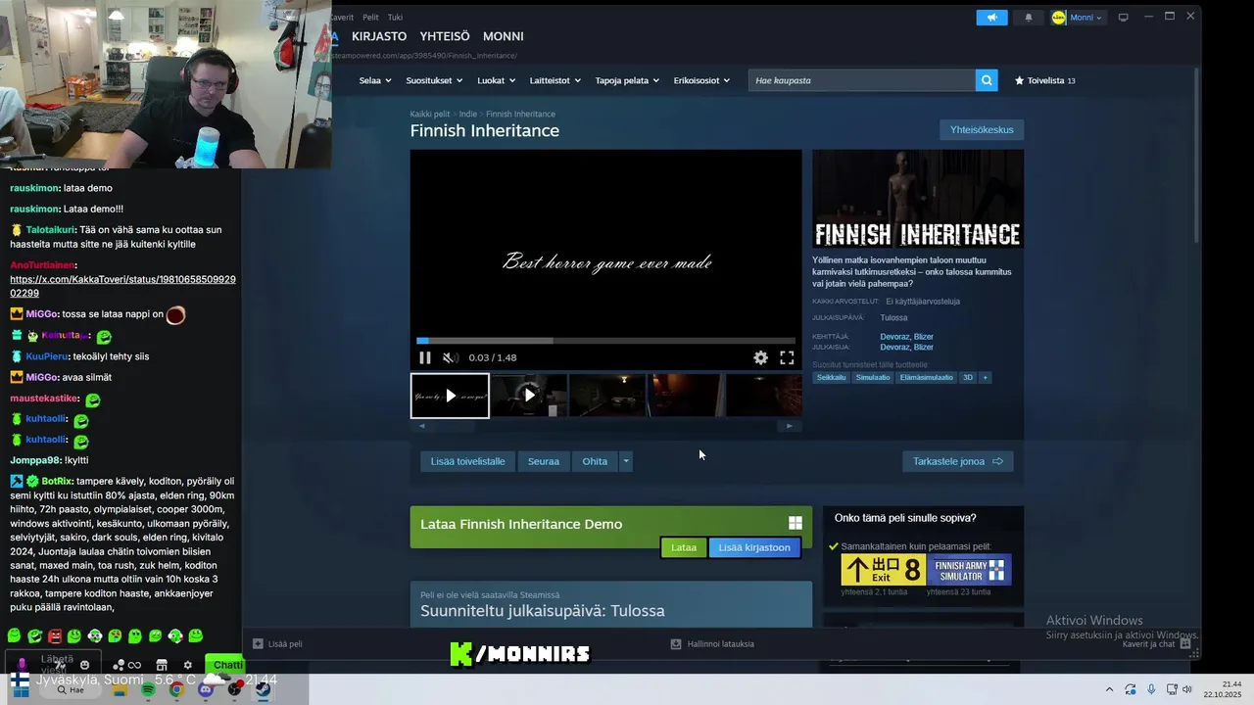Viewport: 1254px width, 705px height.
Task: Expand the Selaa store menu
Action: click(375, 80)
